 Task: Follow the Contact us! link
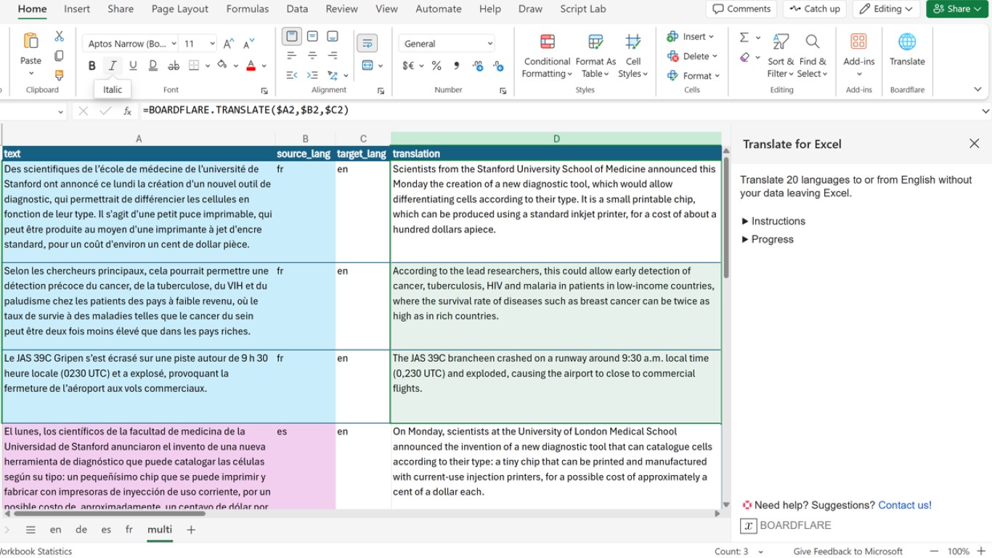905,505
